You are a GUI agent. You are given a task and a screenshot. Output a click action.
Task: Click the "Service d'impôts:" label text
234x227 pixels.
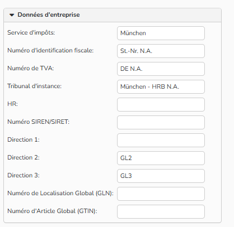[31, 32]
